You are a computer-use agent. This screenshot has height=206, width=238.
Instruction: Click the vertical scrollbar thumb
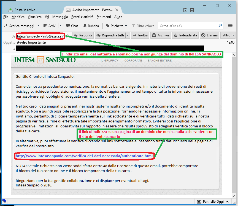(x=234, y=125)
